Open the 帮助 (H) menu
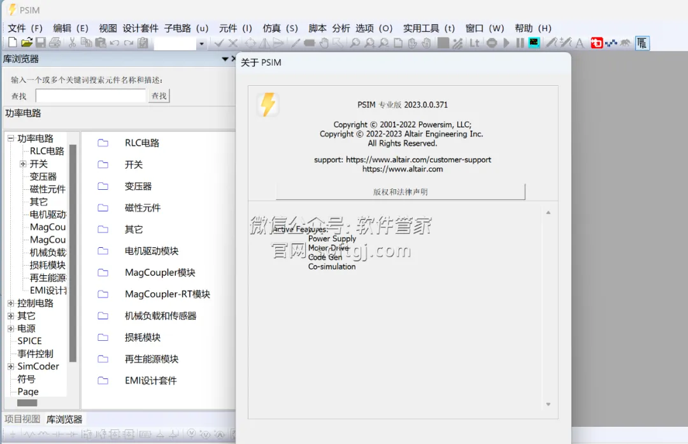 click(x=533, y=28)
